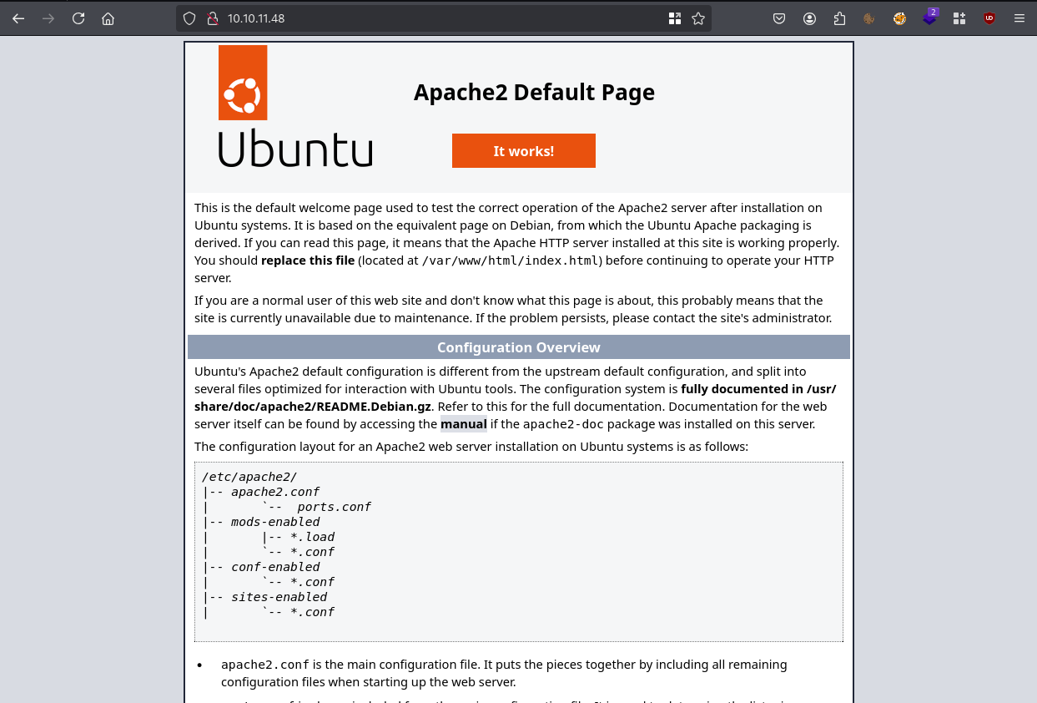Open the FoxyProxy fox extension

pyautogui.click(x=899, y=18)
